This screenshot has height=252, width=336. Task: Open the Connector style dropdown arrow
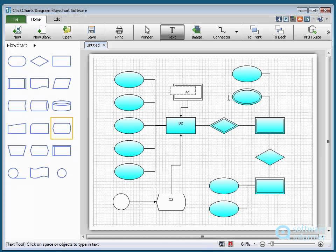pyautogui.click(x=237, y=32)
